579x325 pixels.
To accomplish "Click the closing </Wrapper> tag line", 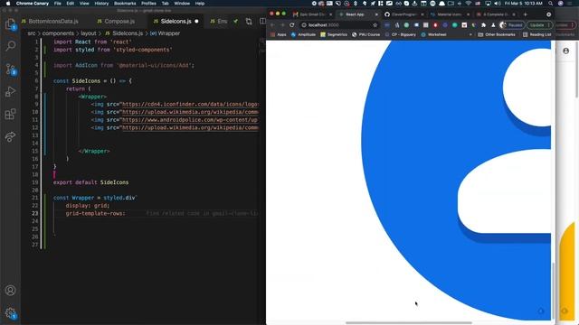I will pyautogui.click(x=94, y=151).
